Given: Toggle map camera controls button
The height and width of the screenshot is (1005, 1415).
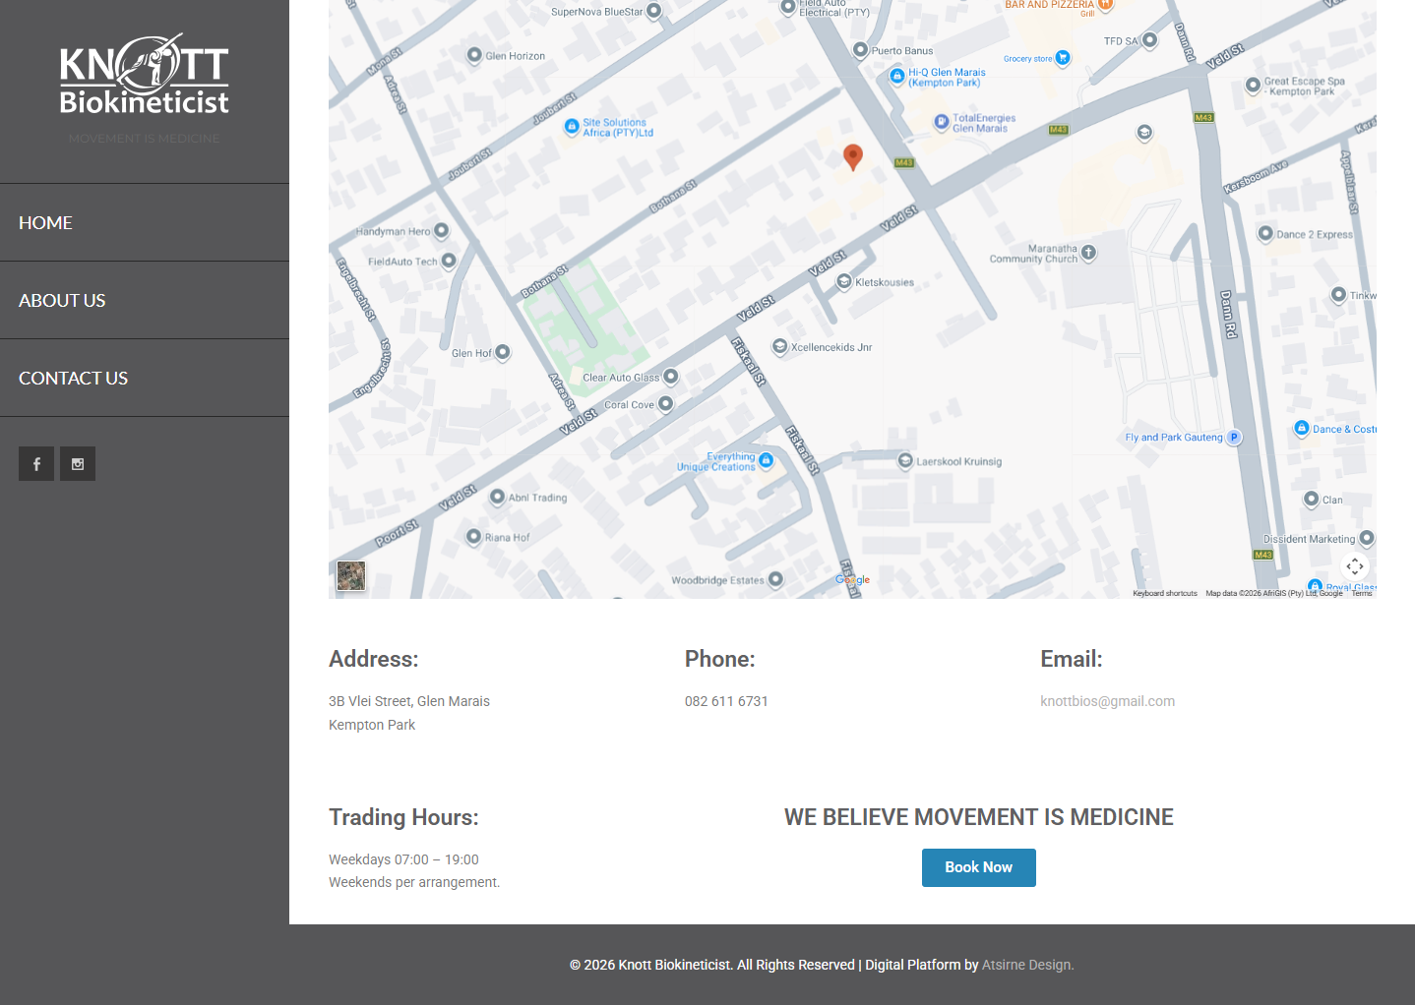Looking at the screenshot, I should click(1355, 565).
